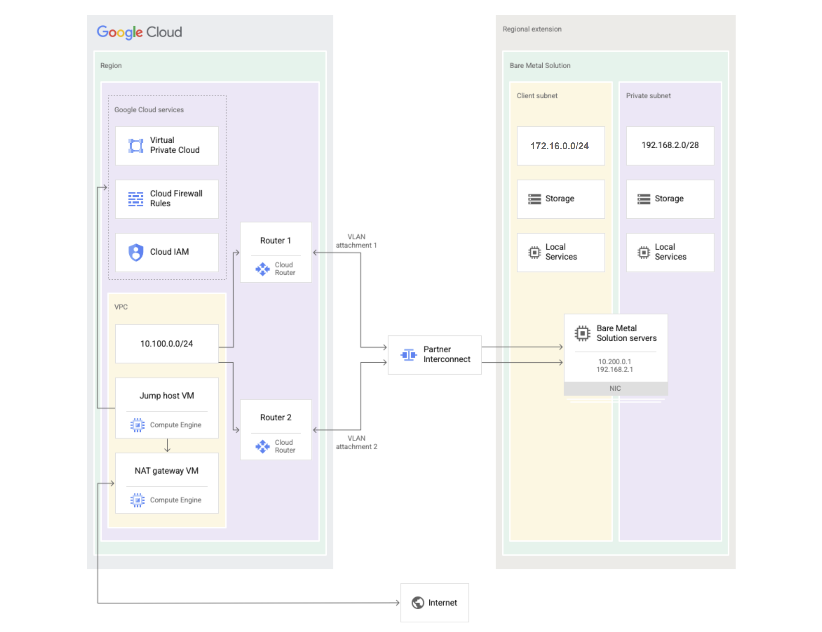Click Compute Engine icon in Jump host VM
This screenshot has width=822, height=632.
click(137, 425)
